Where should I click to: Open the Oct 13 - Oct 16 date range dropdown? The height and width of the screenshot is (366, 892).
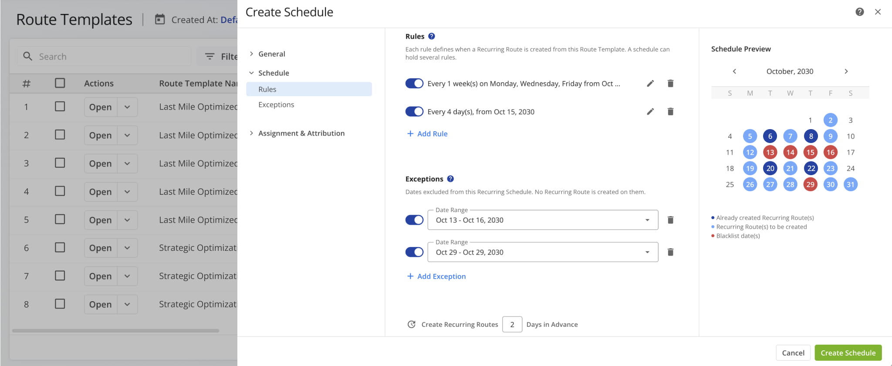point(543,220)
